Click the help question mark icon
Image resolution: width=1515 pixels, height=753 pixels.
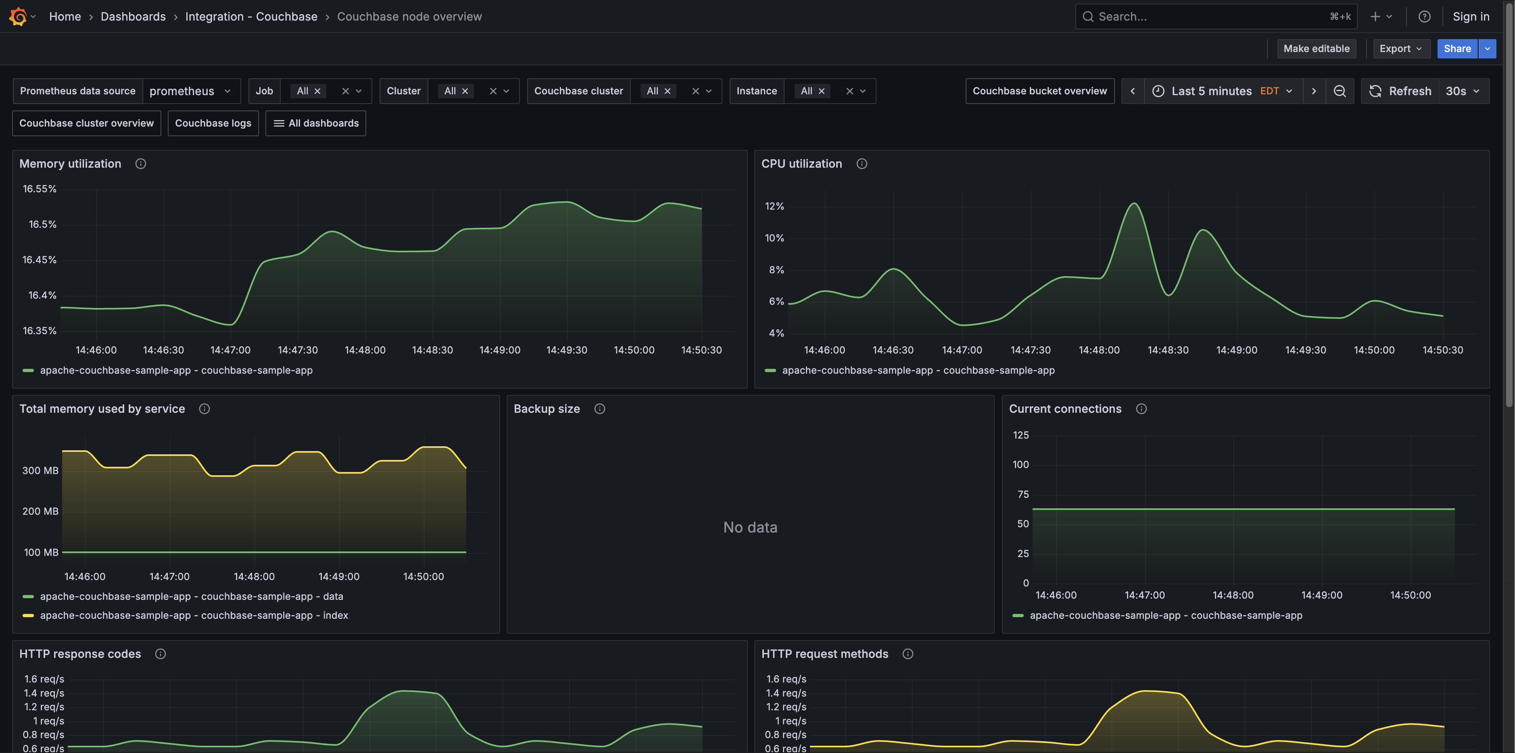[x=1424, y=17]
